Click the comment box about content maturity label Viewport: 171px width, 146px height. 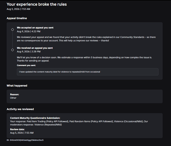tap(88, 72)
